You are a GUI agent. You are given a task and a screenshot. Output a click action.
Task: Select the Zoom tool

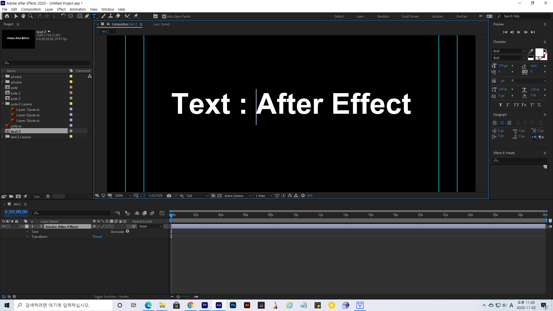(x=30, y=16)
